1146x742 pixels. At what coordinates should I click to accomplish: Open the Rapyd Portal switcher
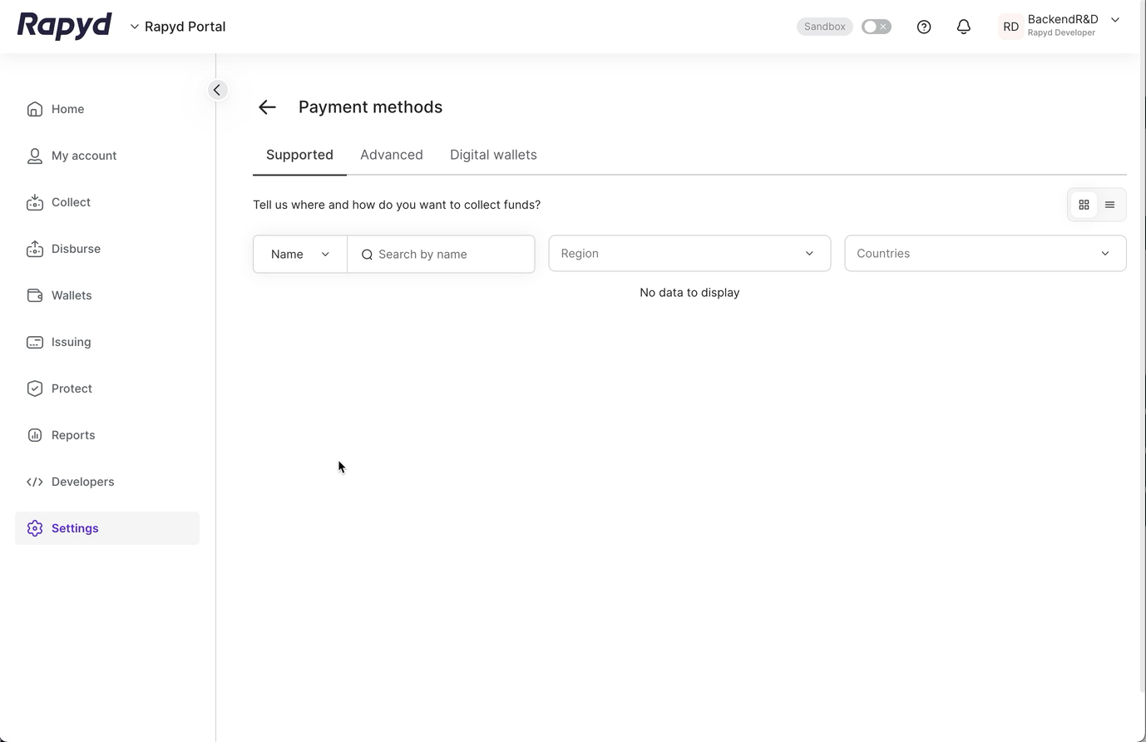point(177,26)
